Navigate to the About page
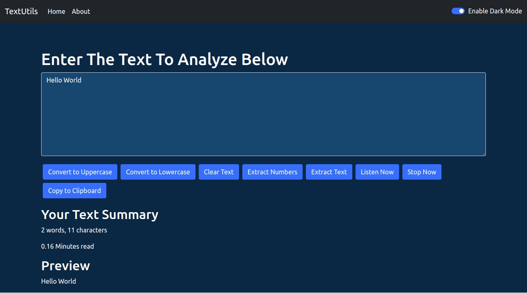 (81, 11)
